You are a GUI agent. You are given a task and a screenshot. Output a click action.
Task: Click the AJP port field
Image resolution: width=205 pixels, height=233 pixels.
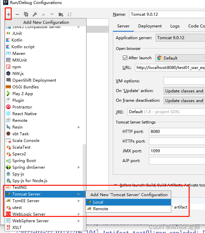(177, 161)
